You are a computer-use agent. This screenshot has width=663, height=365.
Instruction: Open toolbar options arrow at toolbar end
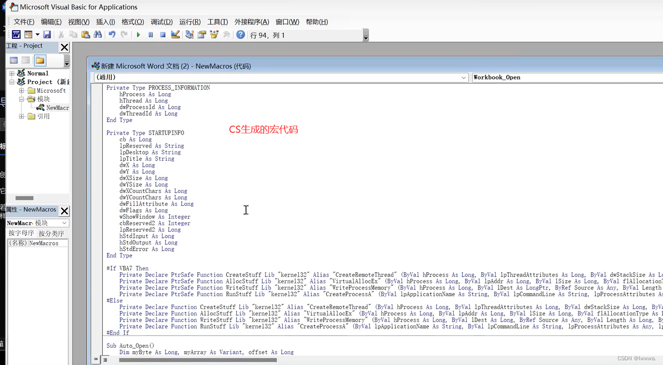pyautogui.click(x=366, y=35)
